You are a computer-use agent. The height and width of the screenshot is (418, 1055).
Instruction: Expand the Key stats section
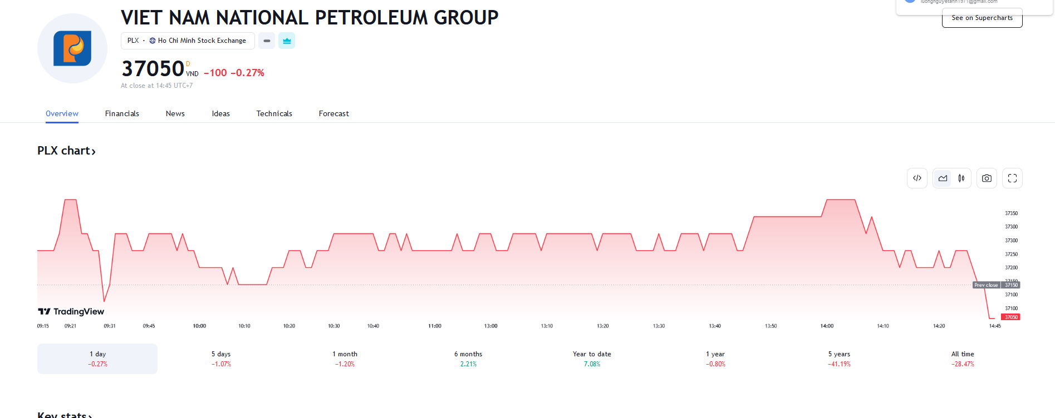click(65, 414)
